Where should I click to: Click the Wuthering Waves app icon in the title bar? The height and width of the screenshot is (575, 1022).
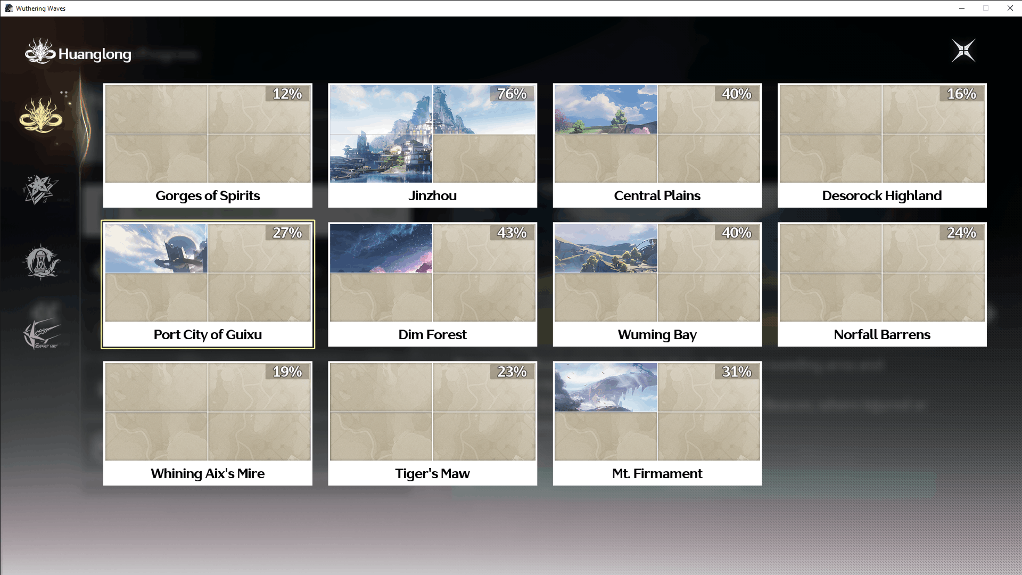point(9,8)
